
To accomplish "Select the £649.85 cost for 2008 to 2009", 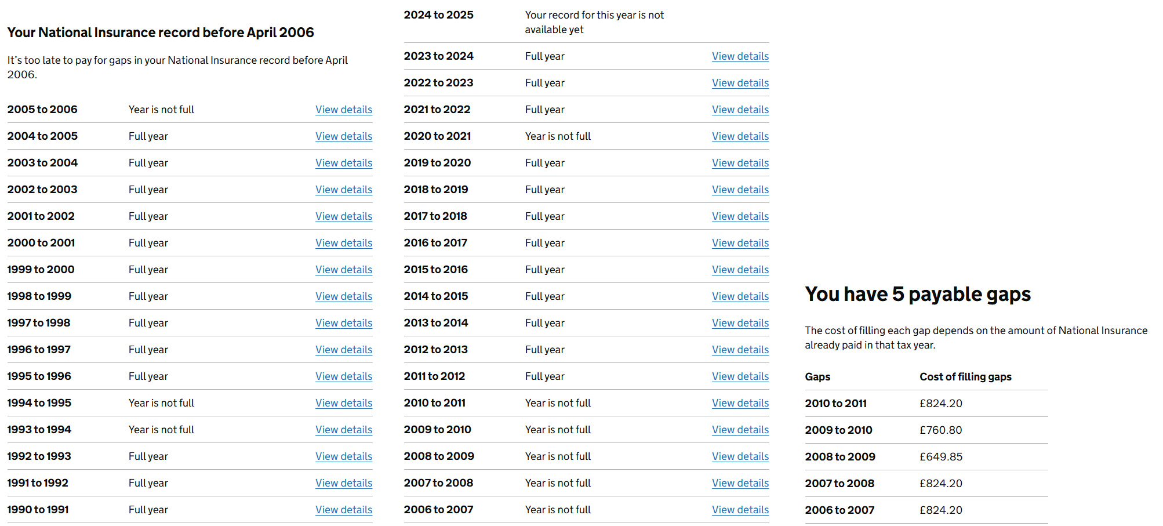I will click(940, 457).
